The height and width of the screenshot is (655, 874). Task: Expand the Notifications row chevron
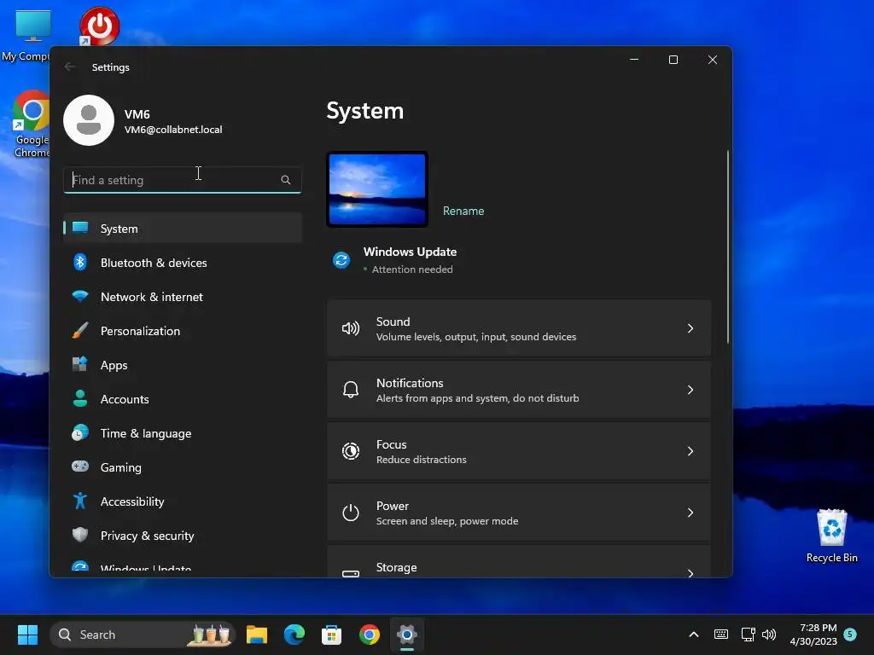tap(690, 390)
